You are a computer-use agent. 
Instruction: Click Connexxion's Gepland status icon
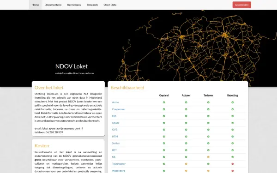pyautogui.click(x=164, y=109)
